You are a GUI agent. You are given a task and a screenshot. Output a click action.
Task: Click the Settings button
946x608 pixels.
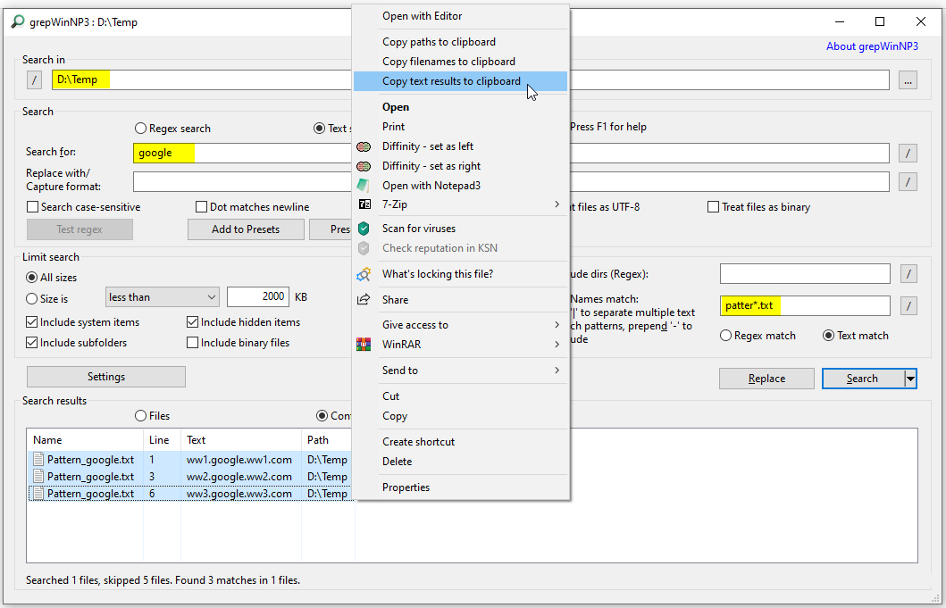pos(106,377)
